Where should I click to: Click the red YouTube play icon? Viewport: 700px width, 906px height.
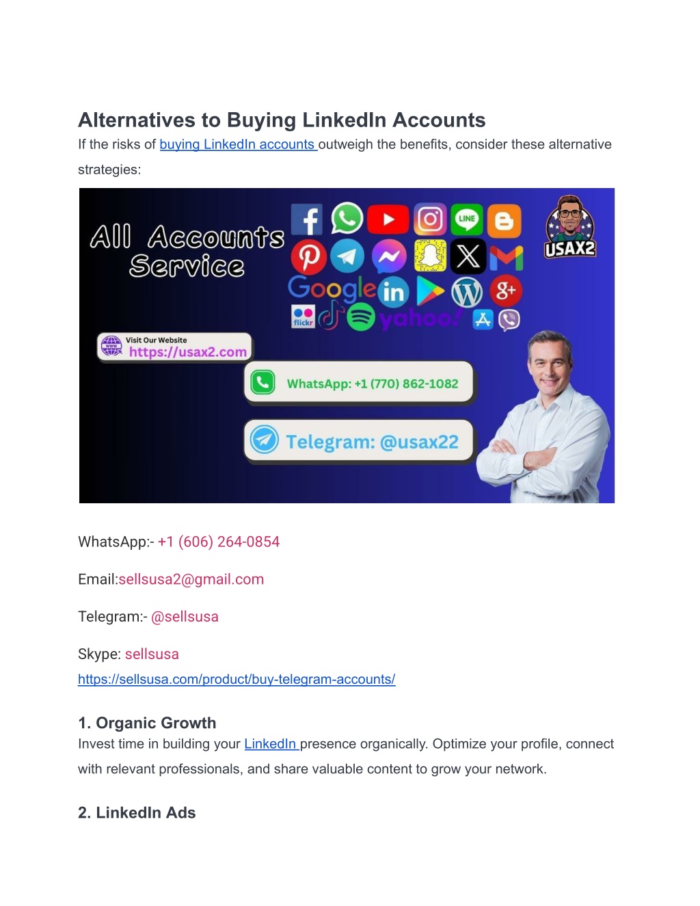click(388, 219)
